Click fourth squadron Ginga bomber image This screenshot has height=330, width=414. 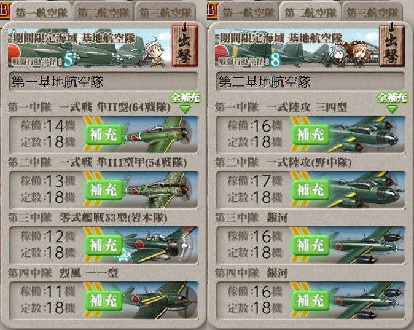pos(367,300)
